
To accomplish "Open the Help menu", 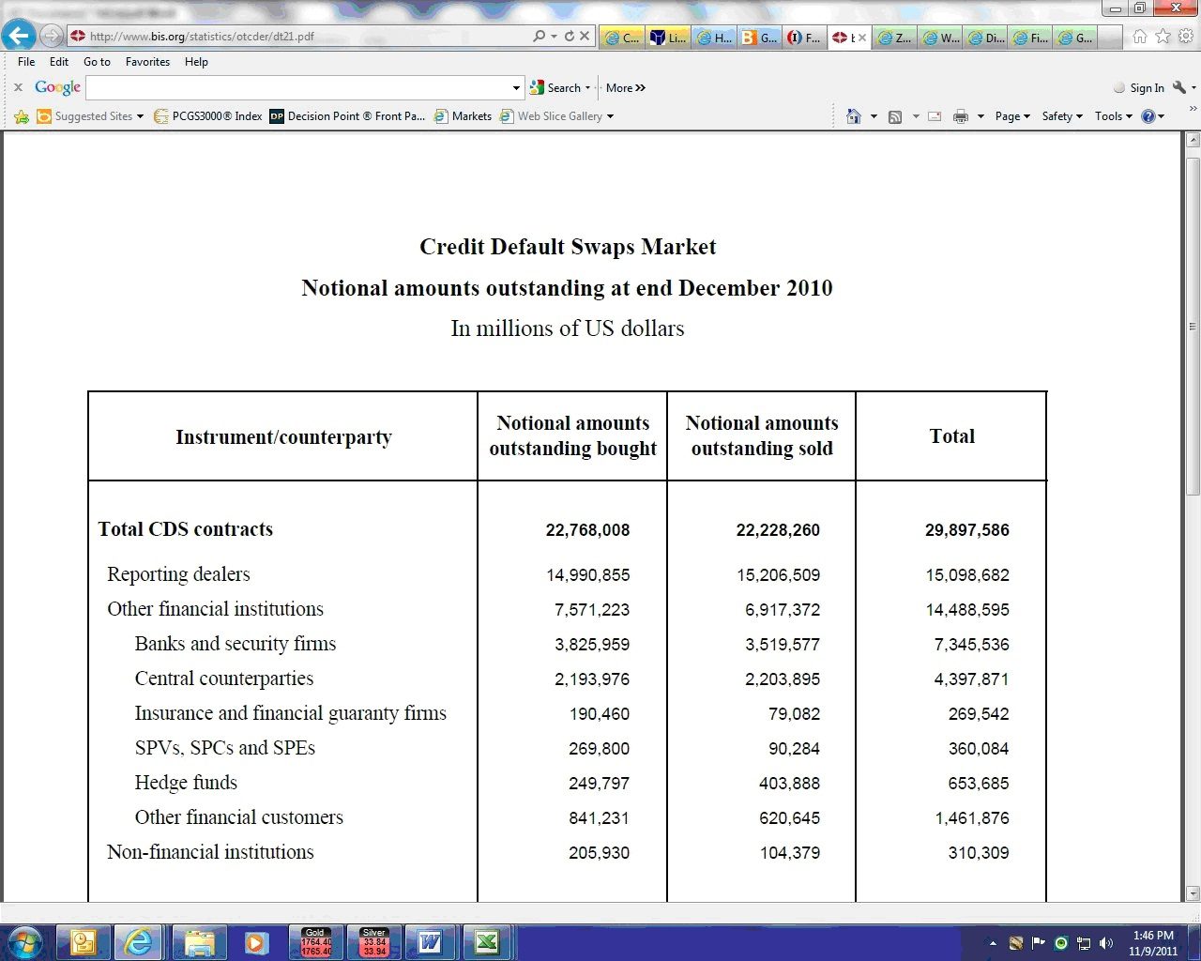I will [196, 62].
